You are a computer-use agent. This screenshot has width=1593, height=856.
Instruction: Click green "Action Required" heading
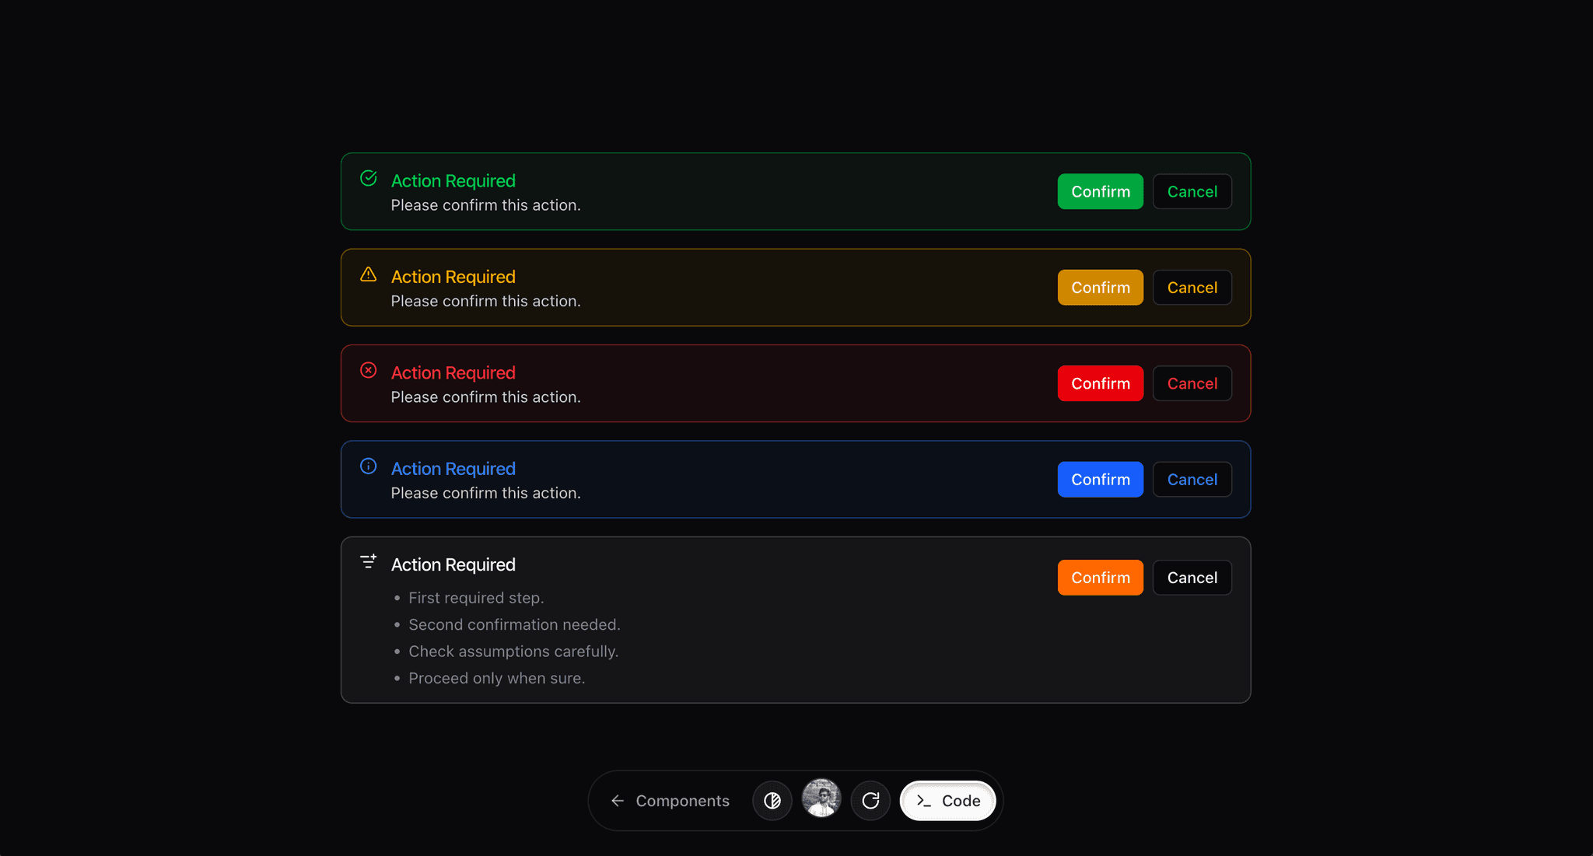pos(453,180)
